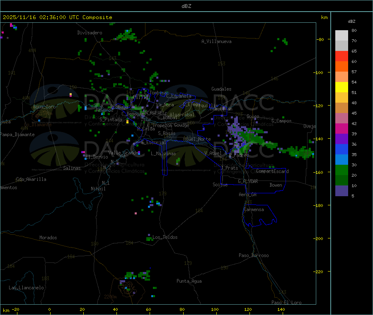
Task: Select the bright green 20-30 dBZ swatch
Action: tap(342, 170)
